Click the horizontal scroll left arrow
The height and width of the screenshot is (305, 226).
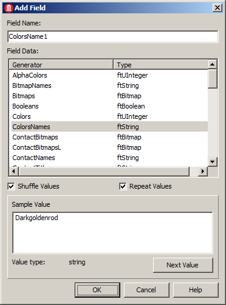pyautogui.click(x=14, y=172)
